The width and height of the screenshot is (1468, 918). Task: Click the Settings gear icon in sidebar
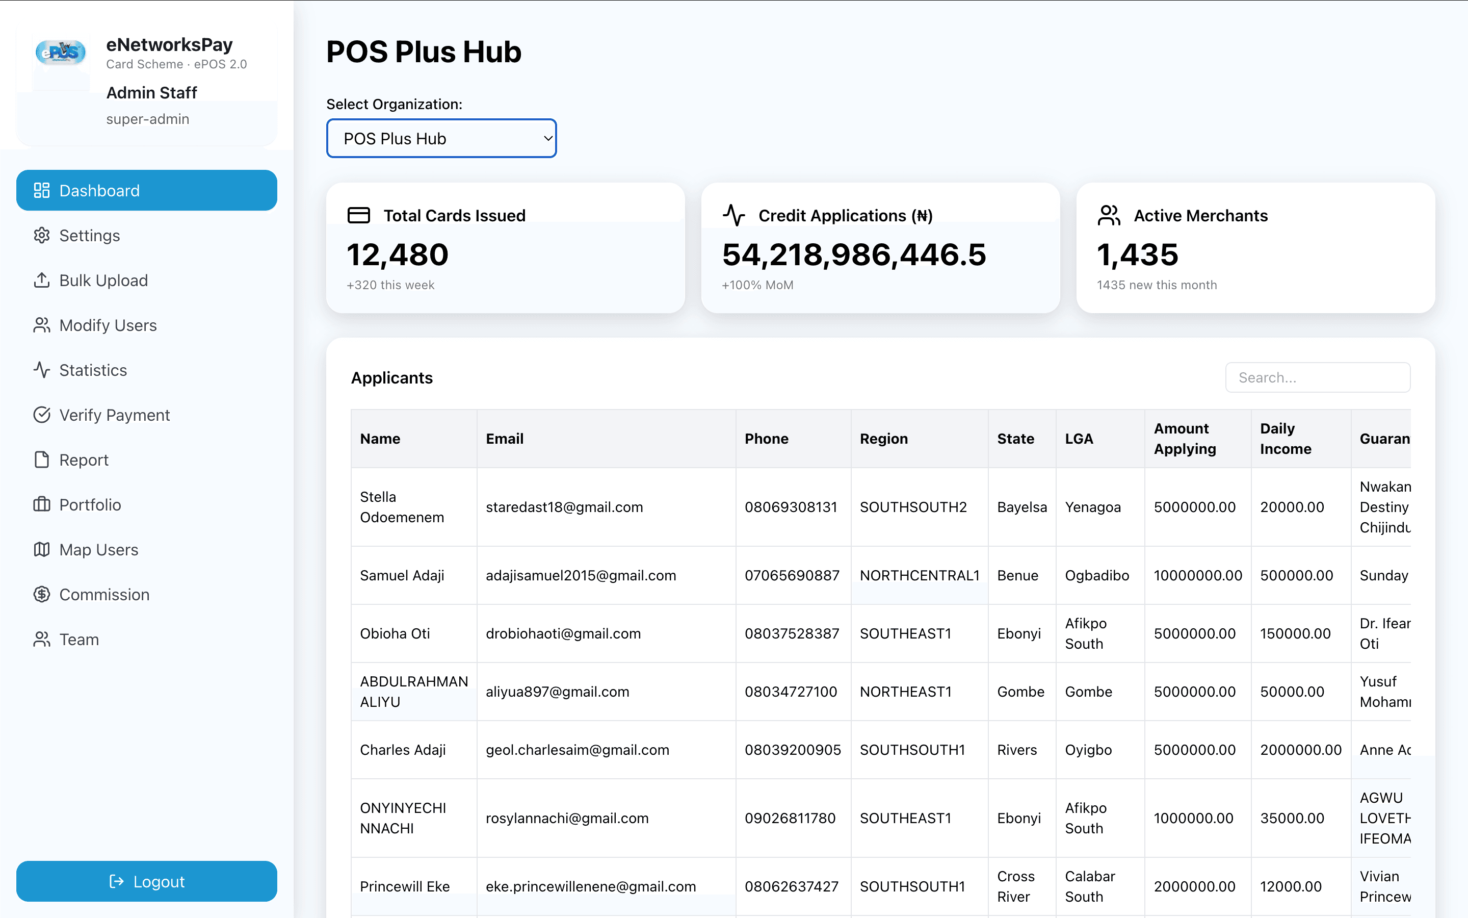point(41,236)
